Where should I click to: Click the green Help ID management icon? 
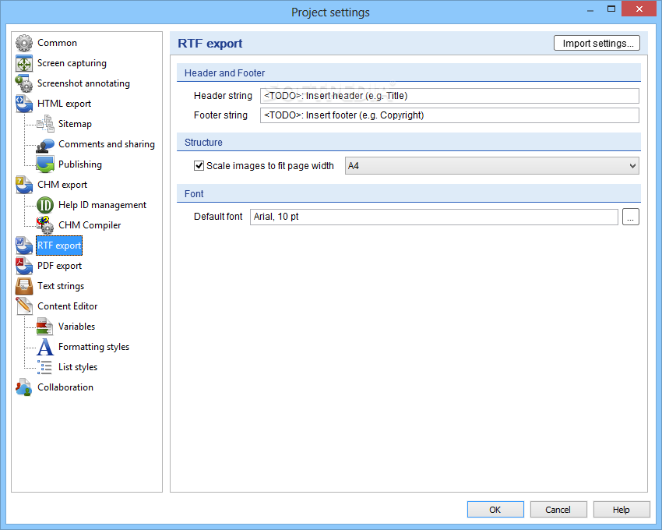[x=45, y=205]
